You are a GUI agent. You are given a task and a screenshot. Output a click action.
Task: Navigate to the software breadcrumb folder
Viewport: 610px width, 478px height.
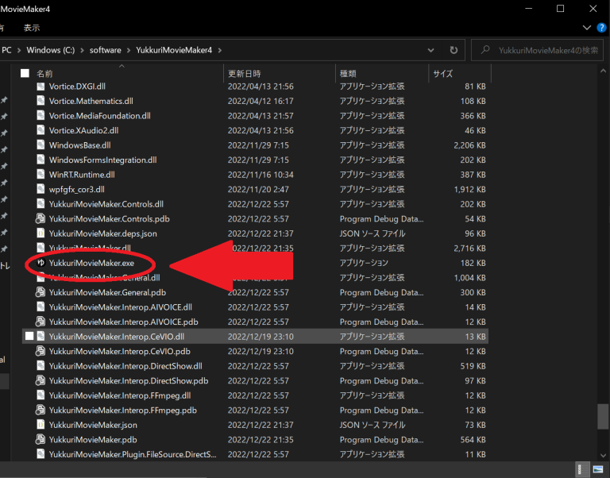pos(105,50)
